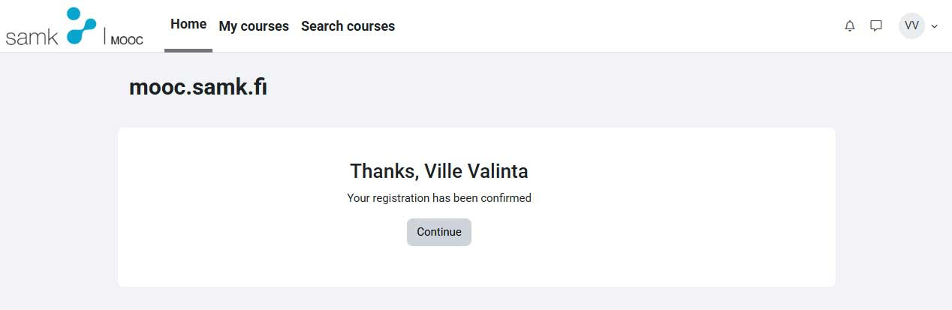Select Search courses menu item

coord(348,26)
